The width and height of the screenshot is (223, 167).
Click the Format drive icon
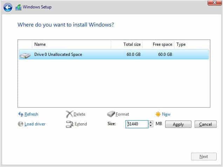pos(111,114)
